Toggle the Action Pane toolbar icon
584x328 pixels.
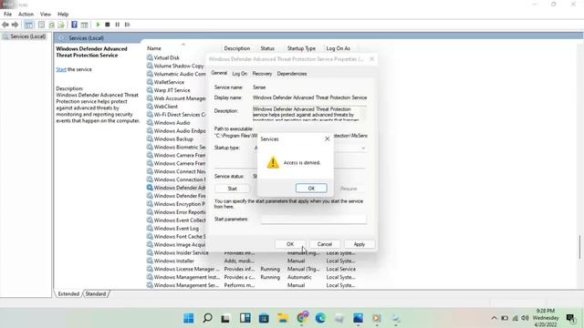[x=84, y=25]
